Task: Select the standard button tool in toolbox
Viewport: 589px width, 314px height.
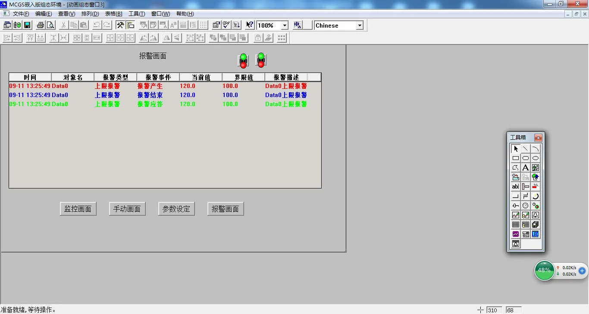Action: coord(516,196)
